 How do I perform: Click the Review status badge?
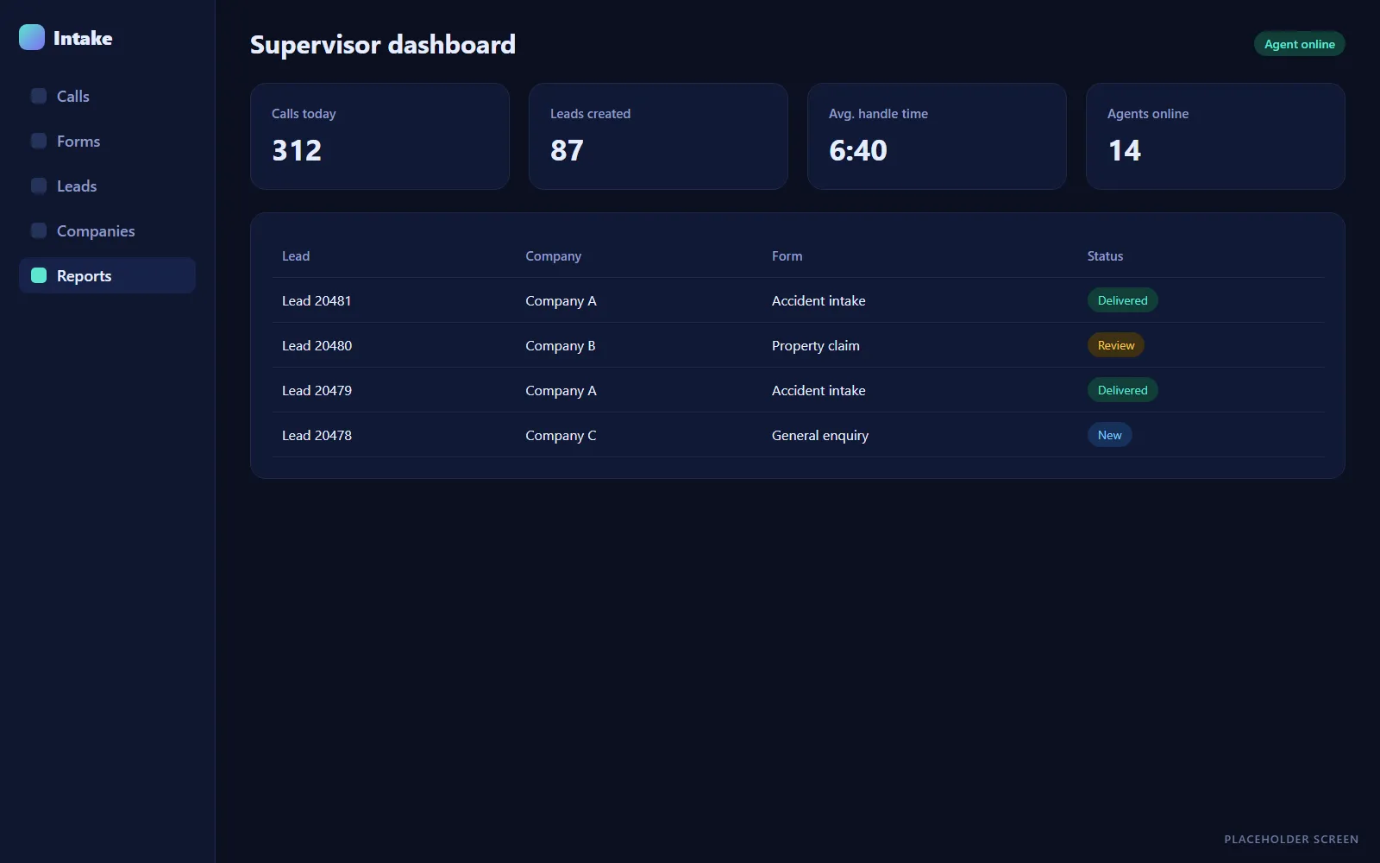(1115, 345)
